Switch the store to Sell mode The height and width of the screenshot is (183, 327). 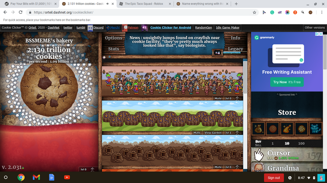click(258, 145)
